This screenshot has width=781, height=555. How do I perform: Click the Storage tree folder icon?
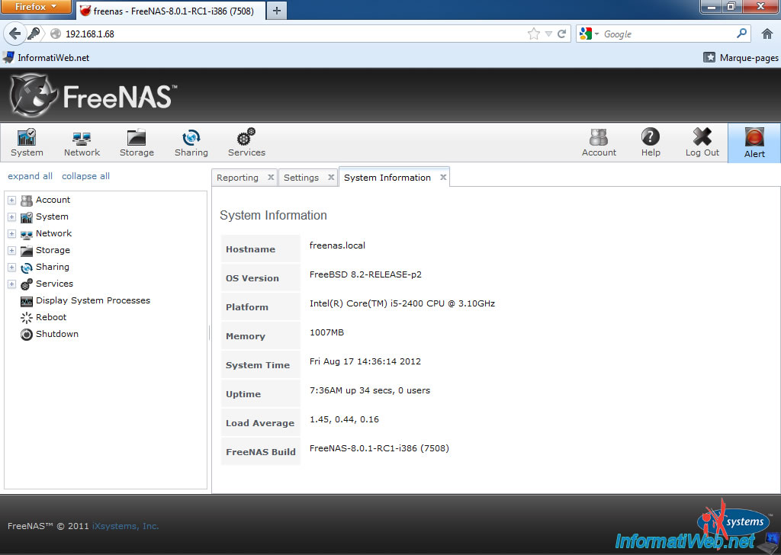(x=27, y=250)
